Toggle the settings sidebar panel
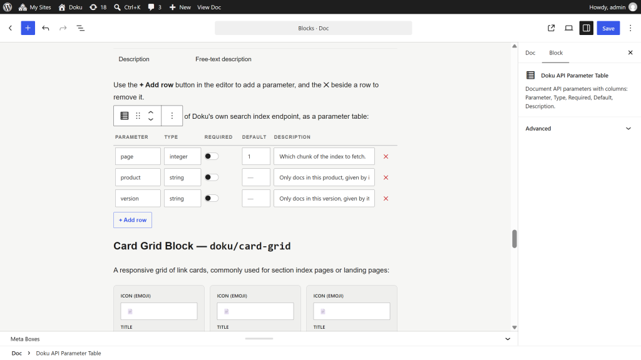 click(586, 27)
